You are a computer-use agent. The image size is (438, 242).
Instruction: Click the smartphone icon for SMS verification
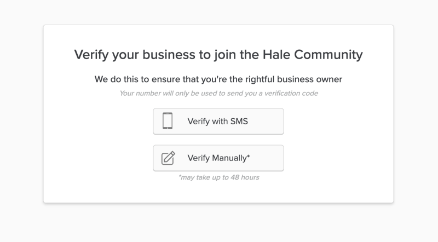(x=168, y=121)
